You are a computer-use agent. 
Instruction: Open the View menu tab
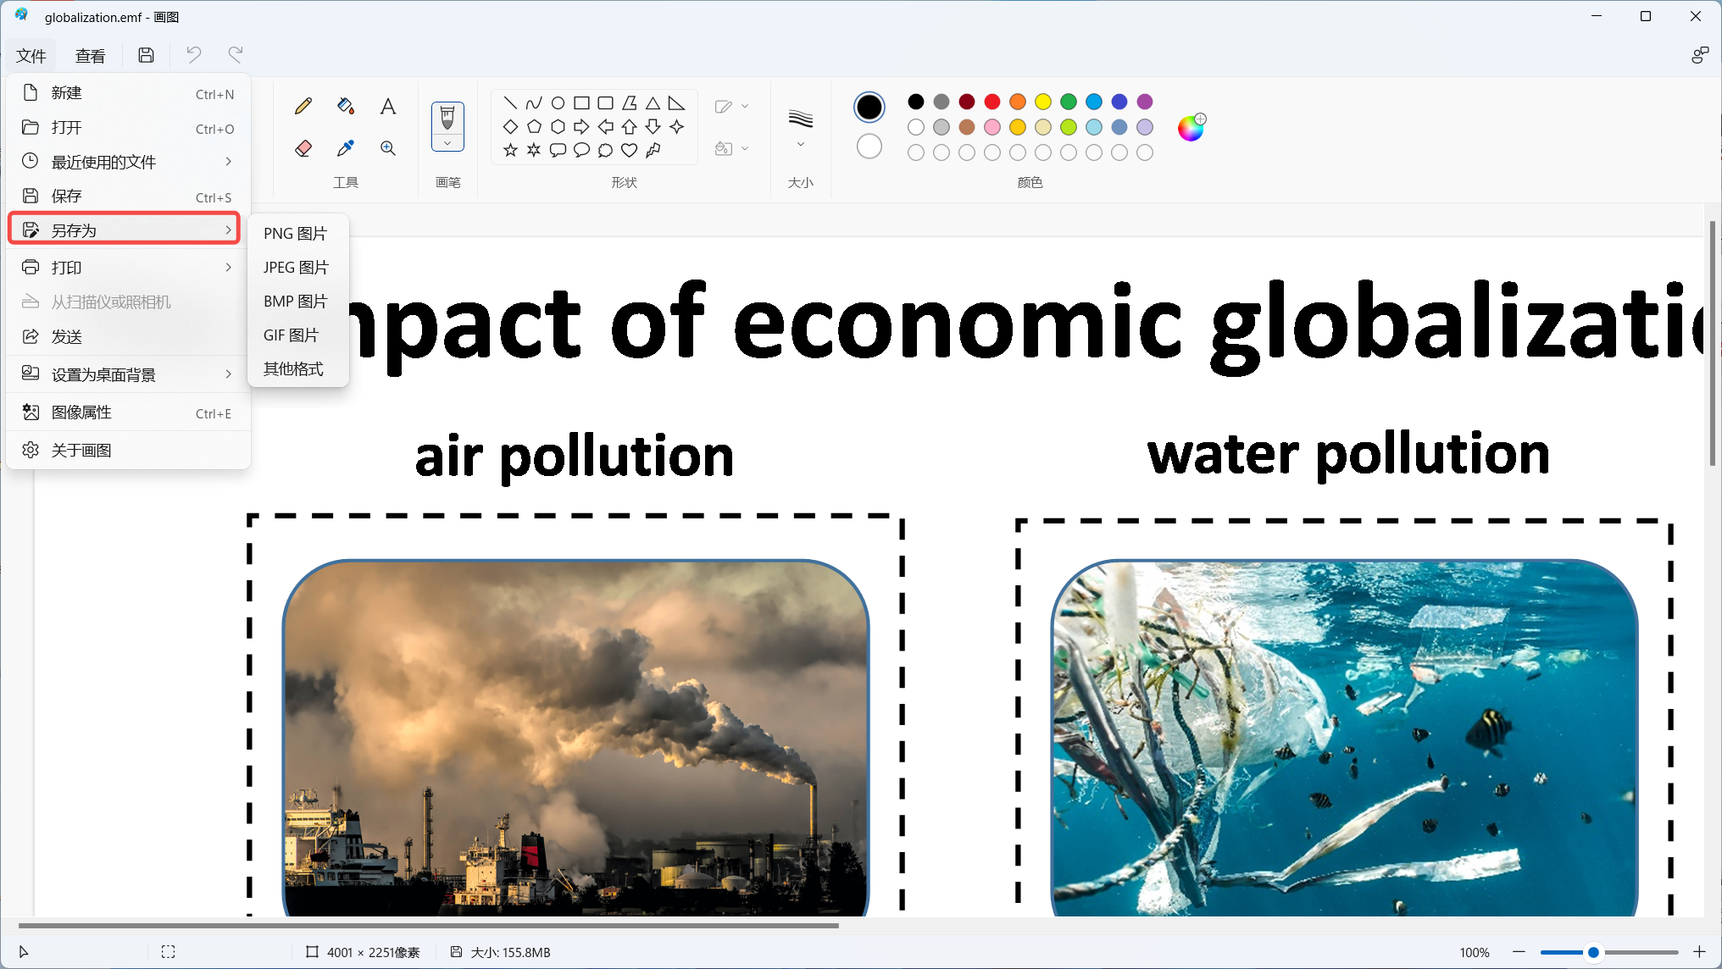point(90,56)
